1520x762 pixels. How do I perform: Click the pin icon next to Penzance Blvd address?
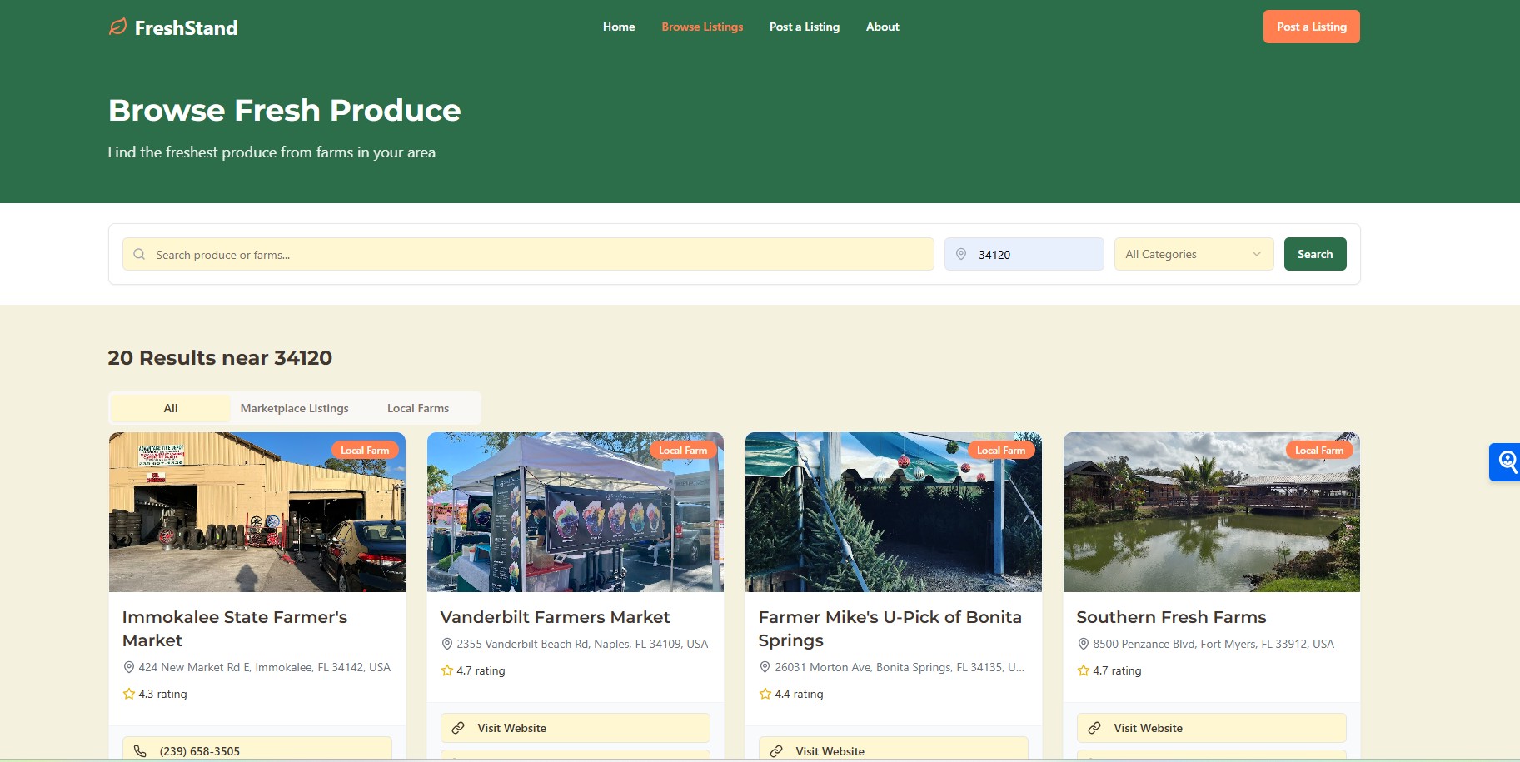tap(1084, 644)
